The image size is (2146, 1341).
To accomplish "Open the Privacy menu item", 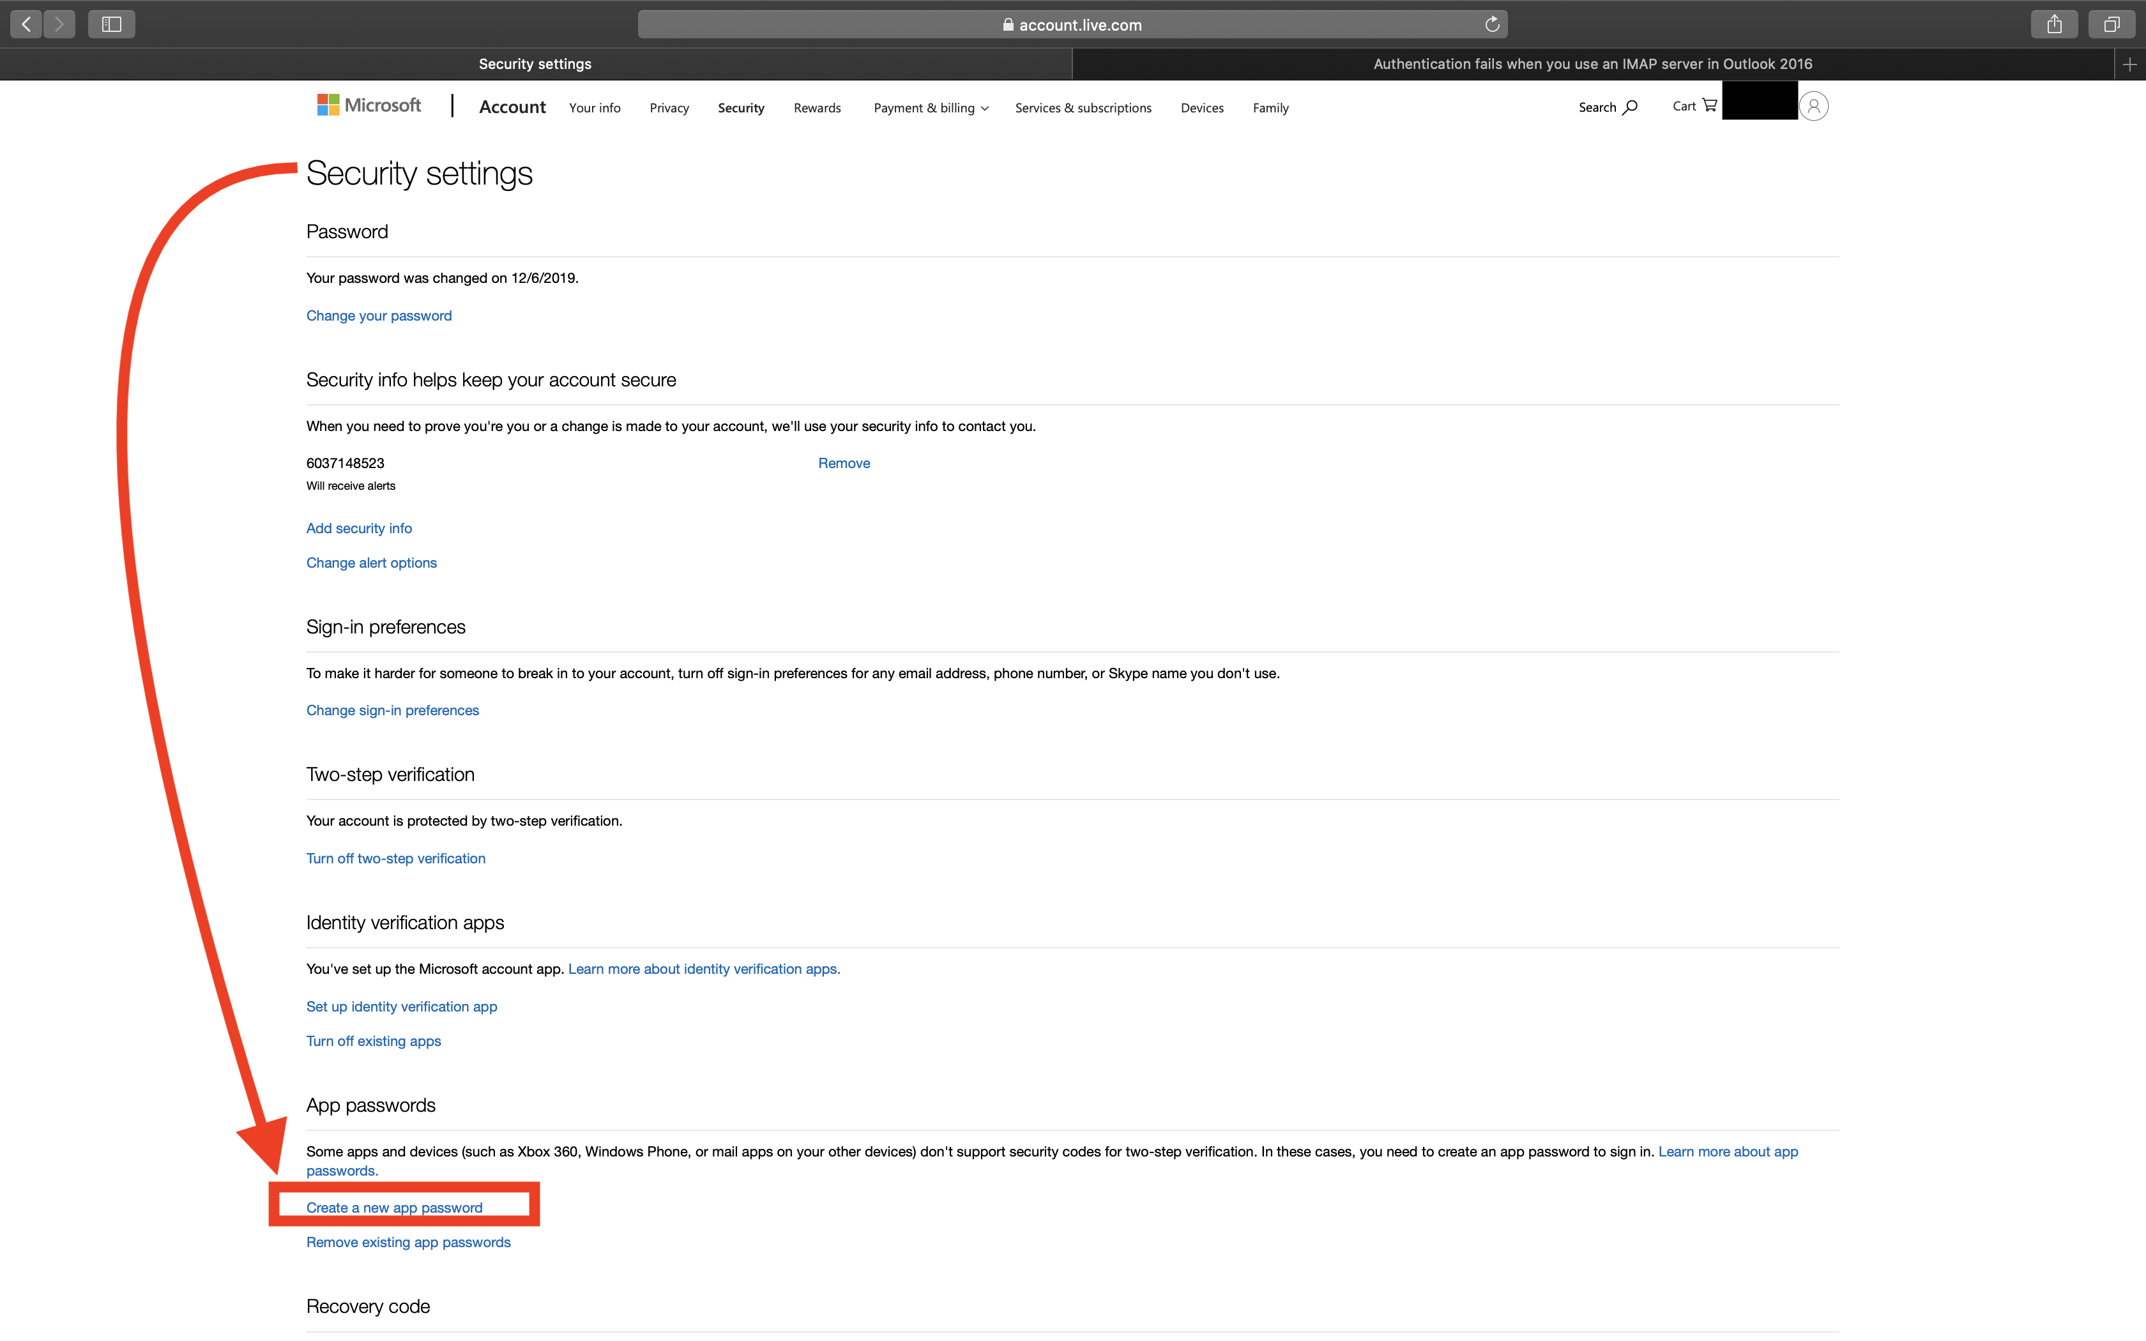I will tap(669, 108).
